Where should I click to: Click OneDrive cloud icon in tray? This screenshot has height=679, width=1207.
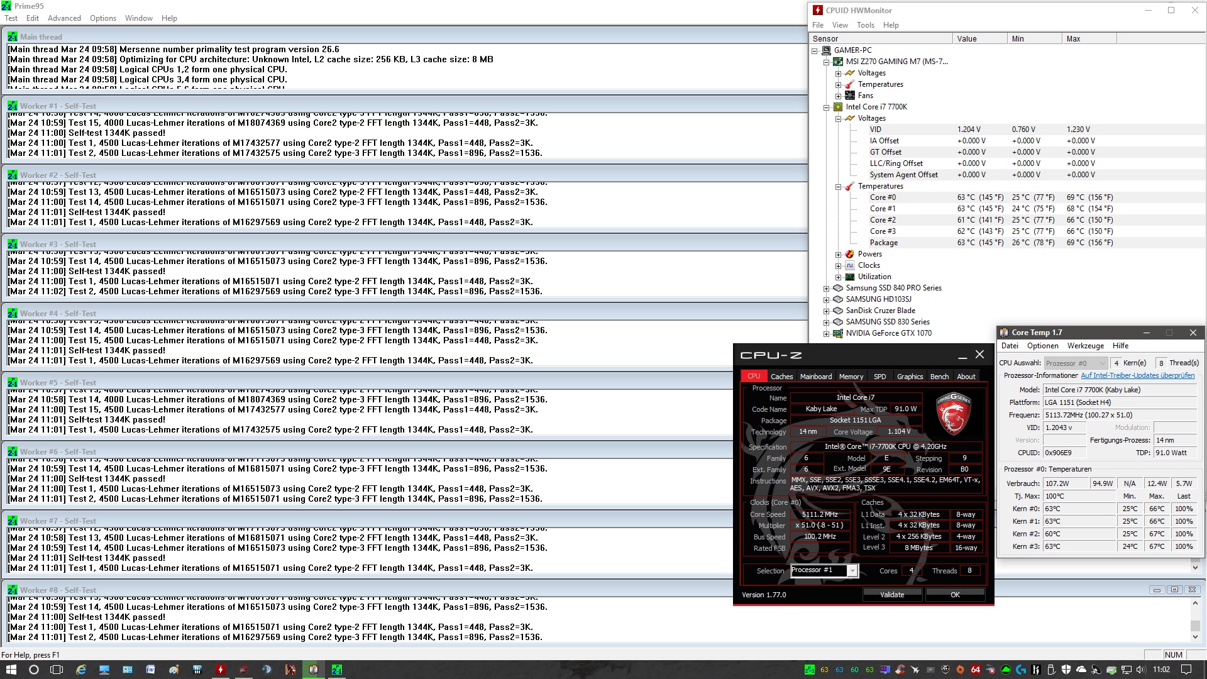click(x=1081, y=670)
